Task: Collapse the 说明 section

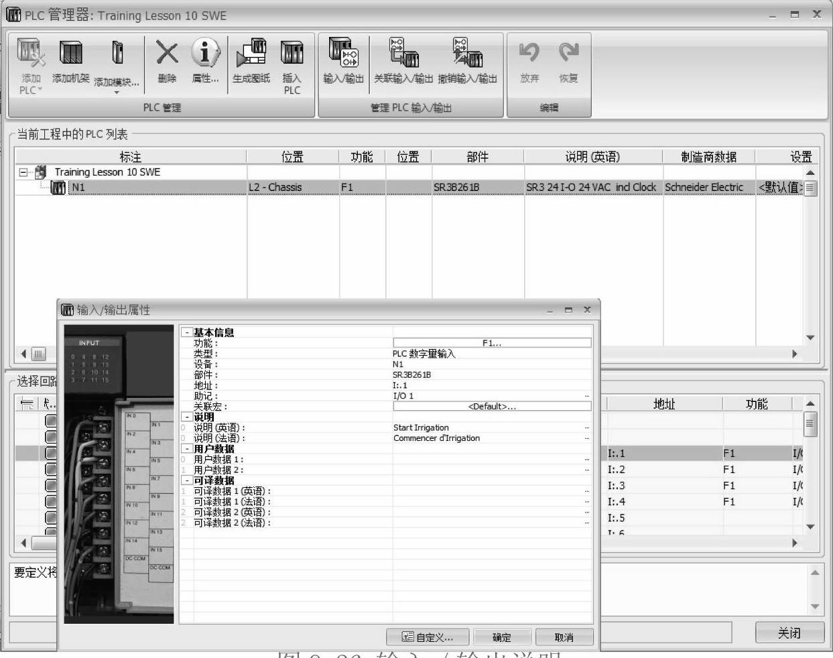Action: coord(187,417)
